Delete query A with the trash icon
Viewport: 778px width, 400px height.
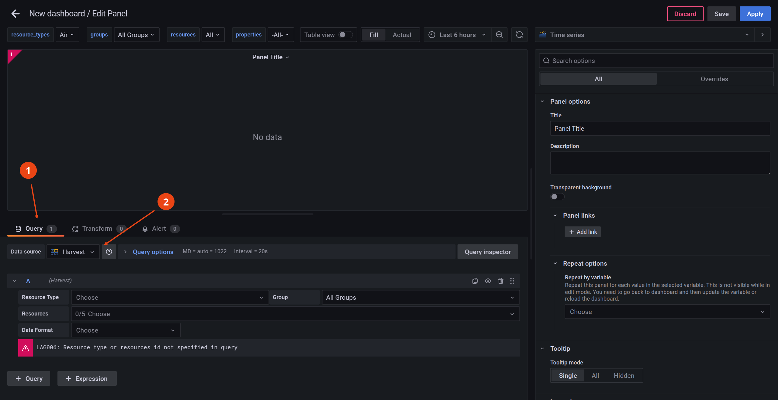[x=500, y=281]
